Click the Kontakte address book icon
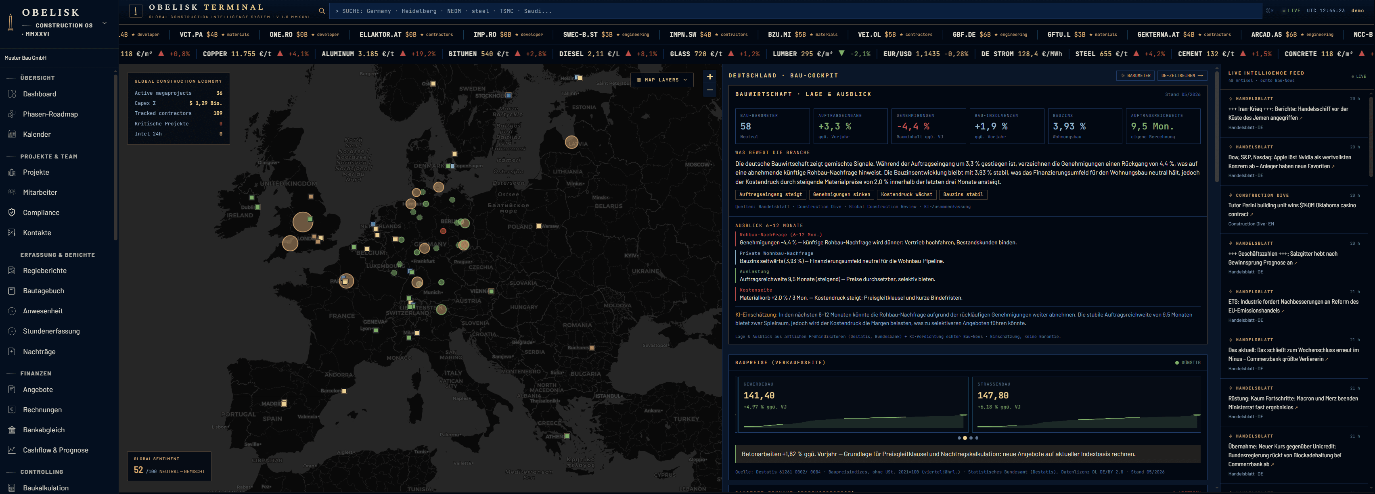This screenshot has height=494, width=1375. (x=12, y=233)
